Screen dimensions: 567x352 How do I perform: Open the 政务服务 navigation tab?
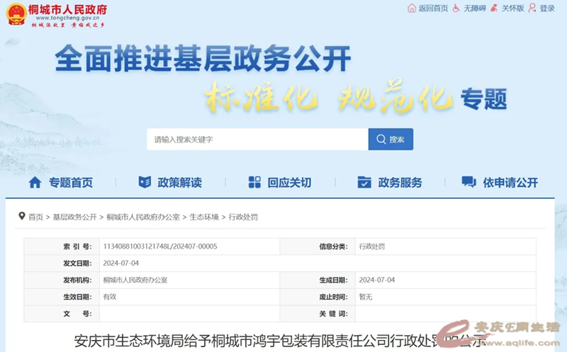(400, 182)
